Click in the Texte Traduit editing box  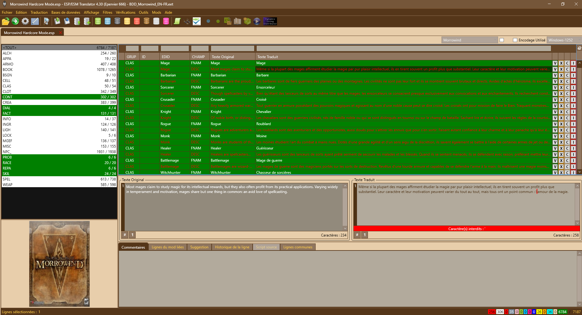466,204
